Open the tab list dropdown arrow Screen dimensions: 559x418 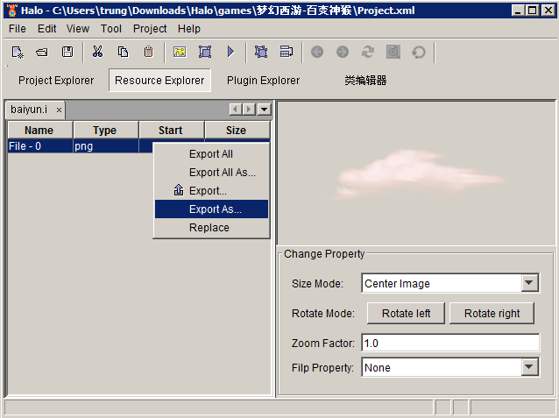[x=265, y=110]
